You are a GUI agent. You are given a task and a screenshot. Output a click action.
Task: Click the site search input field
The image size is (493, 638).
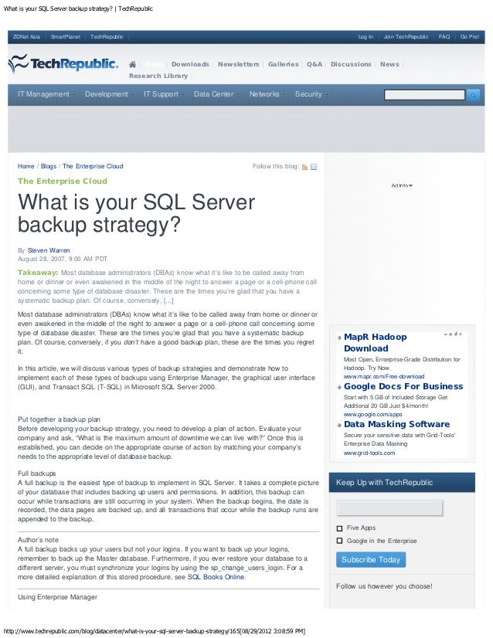[424, 95]
